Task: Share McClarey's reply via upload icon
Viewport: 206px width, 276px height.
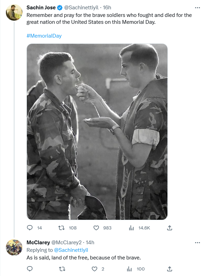Action: [x=169, y=269]
